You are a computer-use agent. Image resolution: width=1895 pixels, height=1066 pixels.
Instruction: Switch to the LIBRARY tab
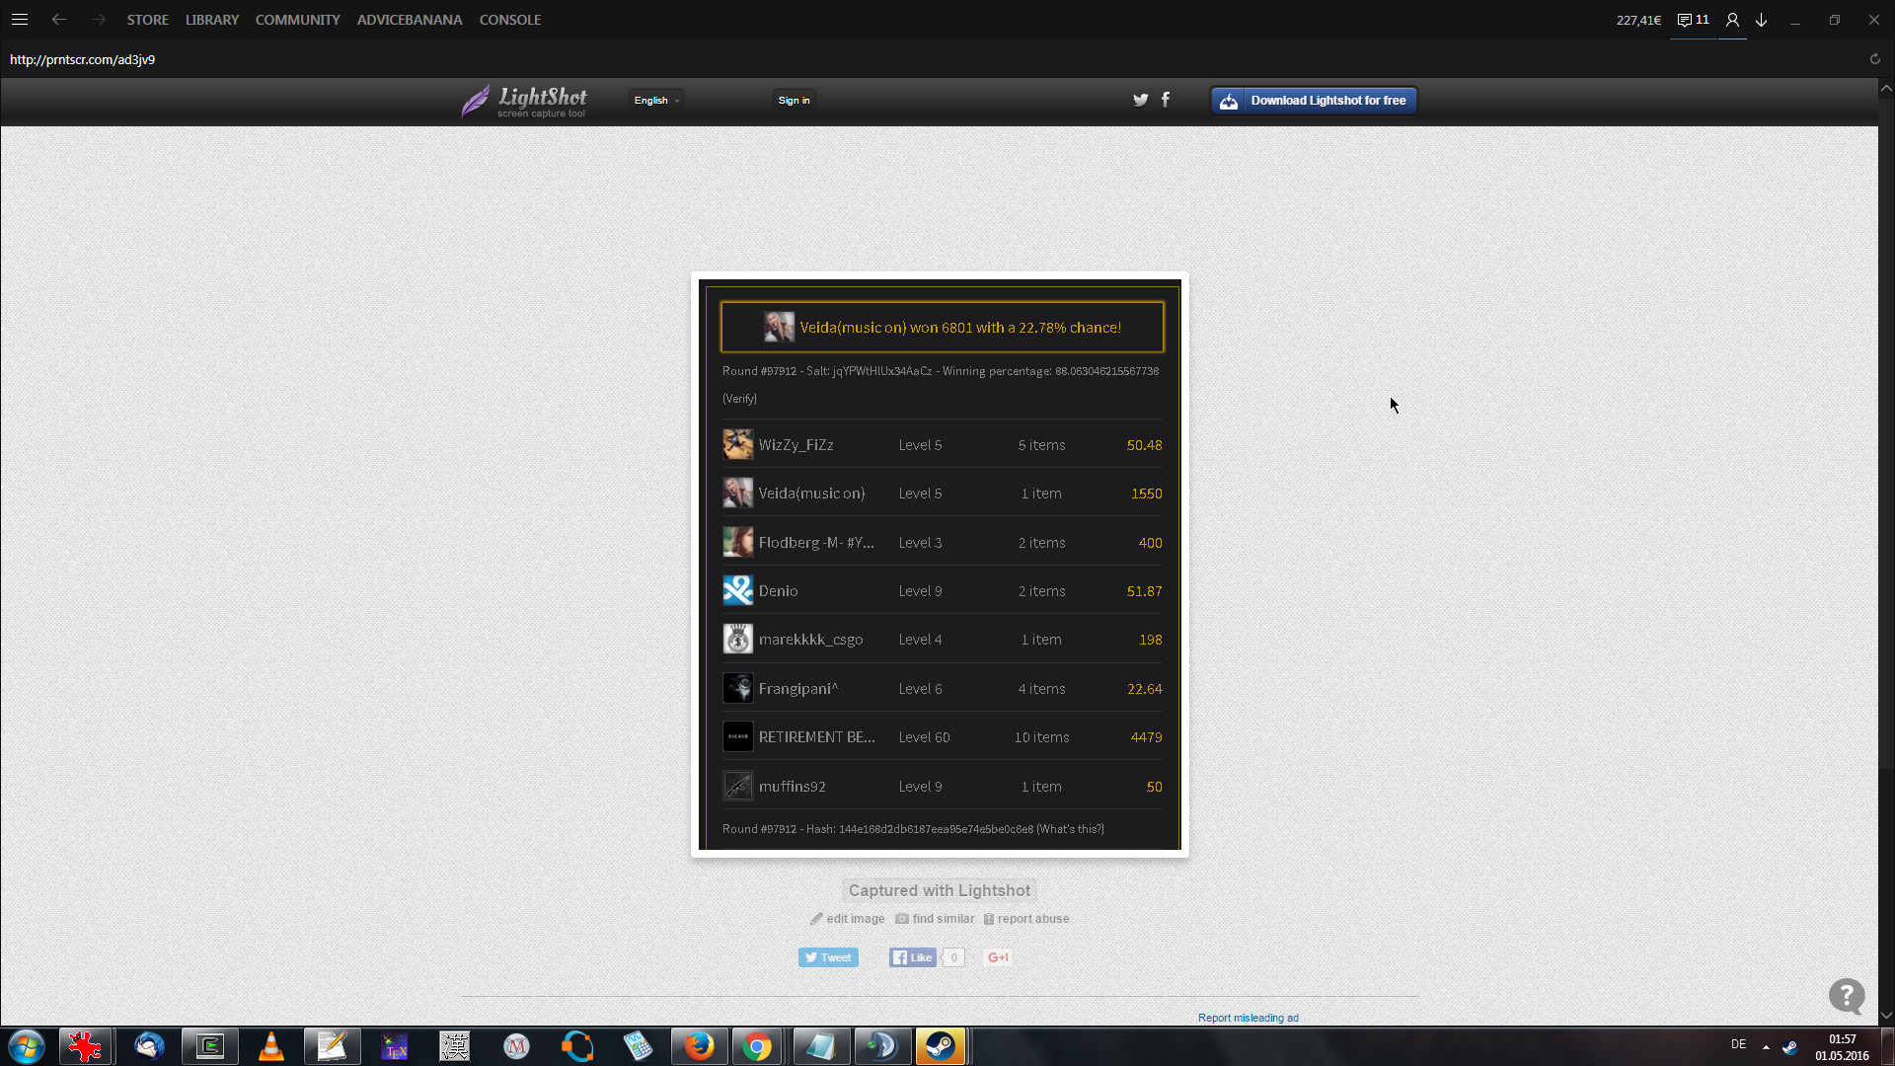tap(212, 20)
